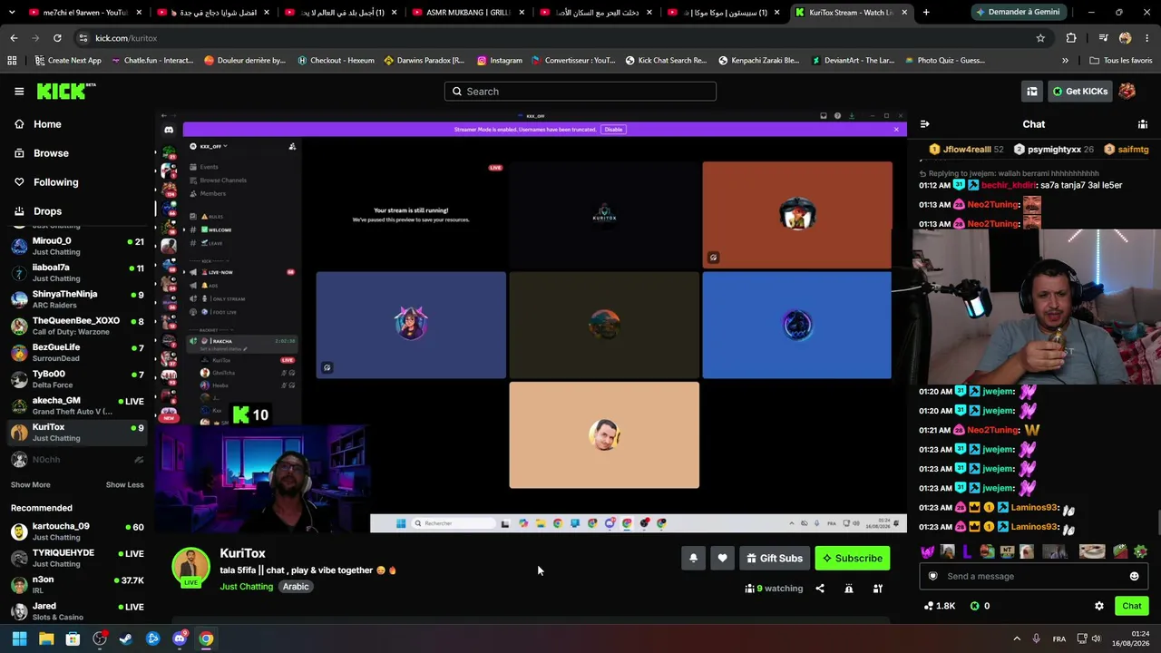This screenshot has width=1161, height=653.
Task: Open the Windows Start menu
Action: [x=19, y=638]
